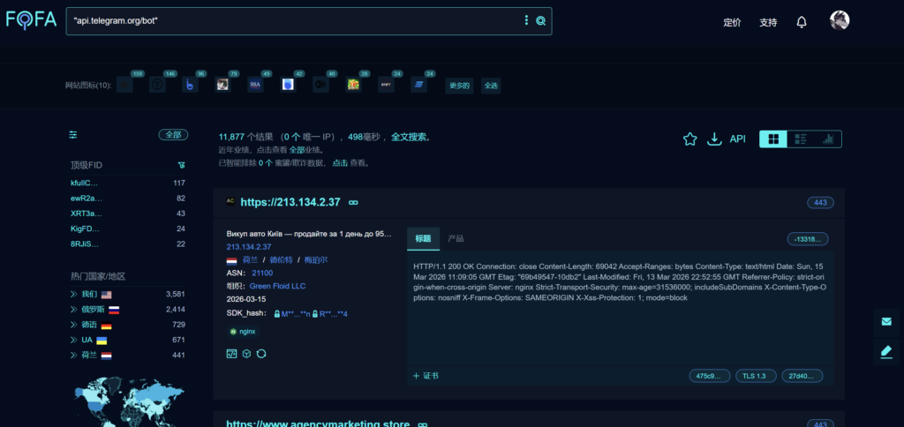
Task: Star this search query as favorite
Action: click(x=689, y=139)
